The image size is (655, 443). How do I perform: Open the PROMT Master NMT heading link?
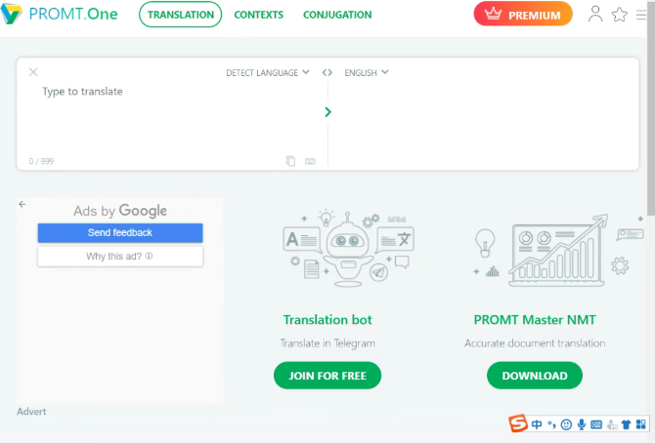(x=535, y=319)
